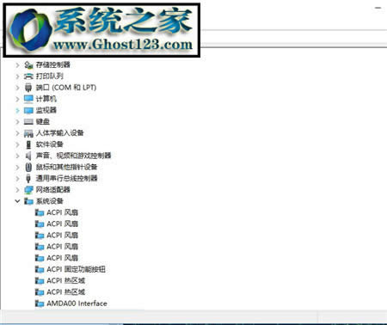
Task: Select the 网络适配器 label
Action: pyautogui.click(x=53, y=190)
